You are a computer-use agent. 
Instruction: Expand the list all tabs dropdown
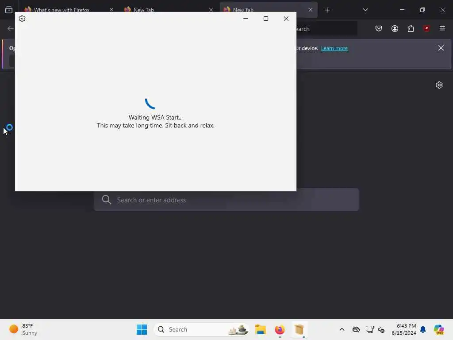[x=365, y=10]
